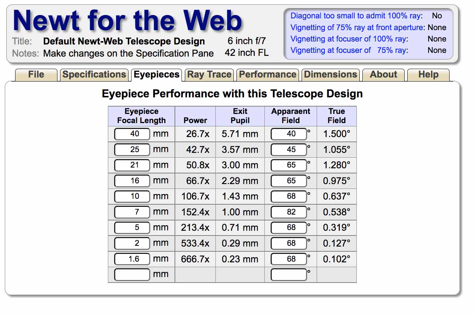Select the 21 mm focal length input
475x316 pixels.
(132, 165)
